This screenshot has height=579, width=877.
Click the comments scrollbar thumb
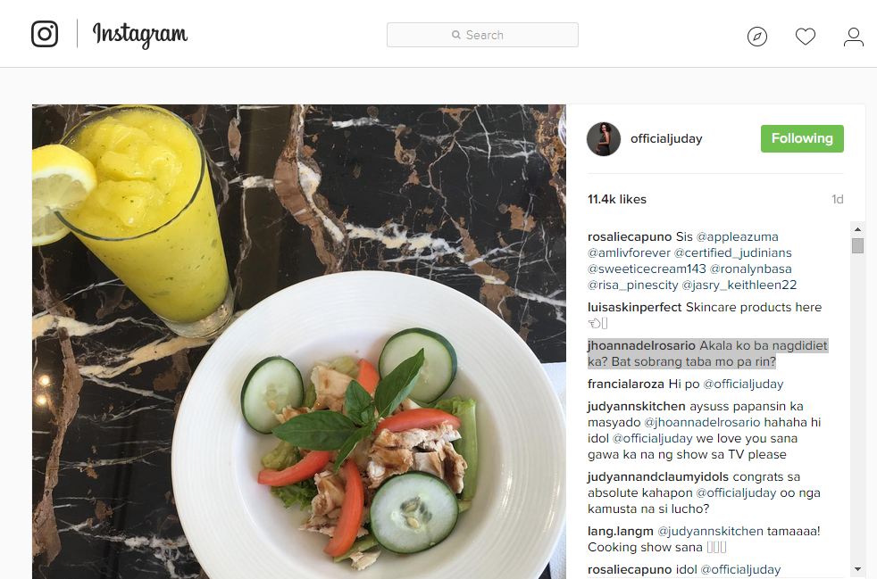click(857, 246)
